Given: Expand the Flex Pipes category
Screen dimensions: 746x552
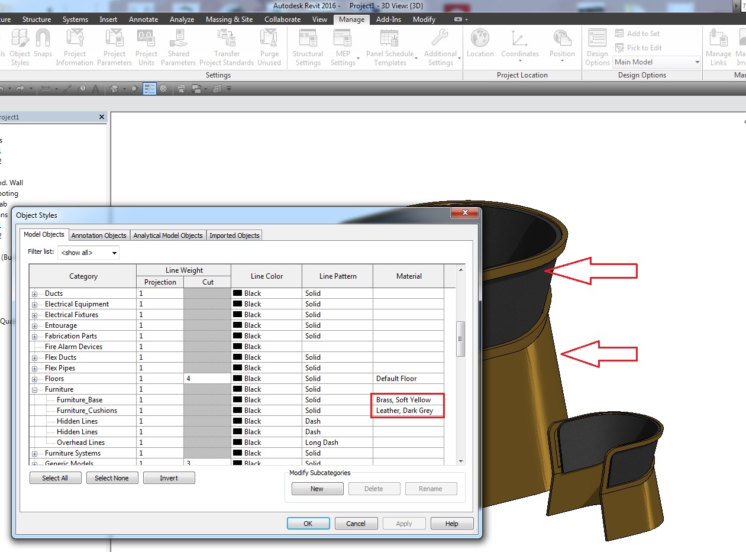Looking at the screenshot, I should tap(35, 368).
